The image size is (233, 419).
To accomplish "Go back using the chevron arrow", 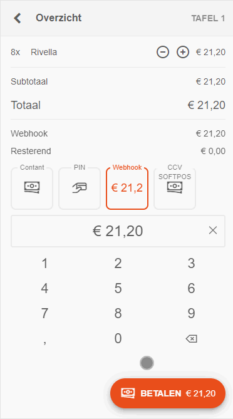I will pyautogui.click(x=18, y=18).
